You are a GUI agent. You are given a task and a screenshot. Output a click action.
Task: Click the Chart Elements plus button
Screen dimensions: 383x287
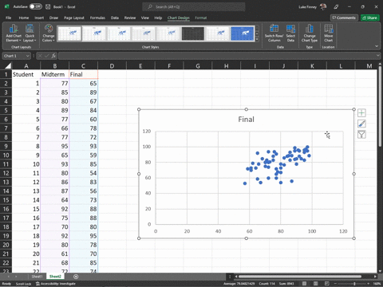pyautogui.click(x=361, y=113)
